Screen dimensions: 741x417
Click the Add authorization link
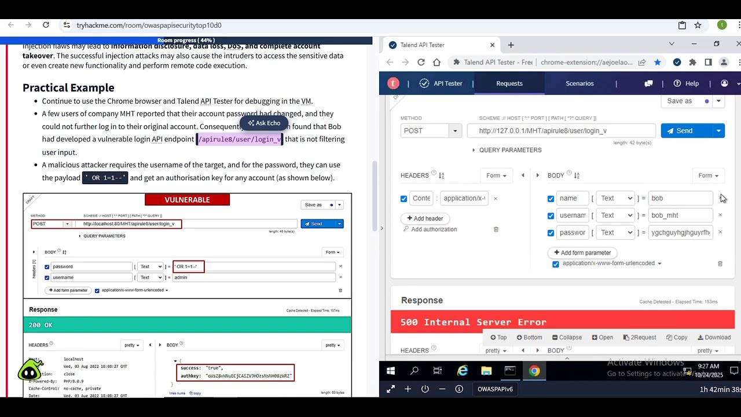click(x=430, y=229)
